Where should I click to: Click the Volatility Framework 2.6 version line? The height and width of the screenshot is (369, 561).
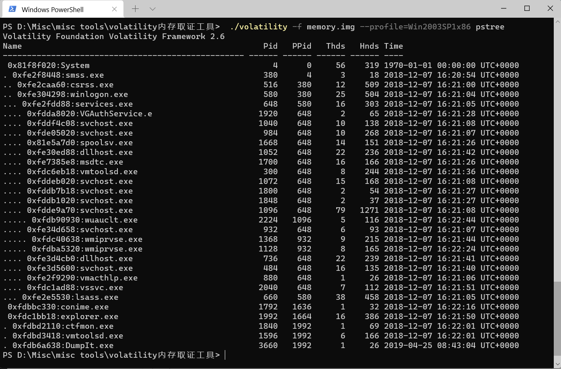coord(114,36)
